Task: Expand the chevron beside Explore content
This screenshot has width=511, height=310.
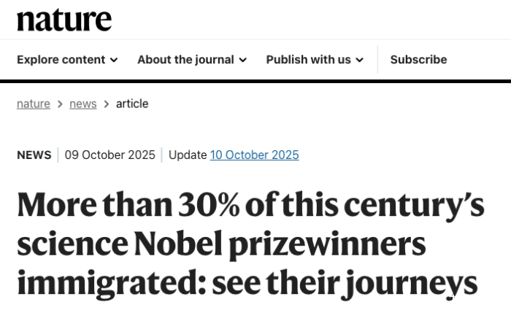Action: click(x=114, y=61)
